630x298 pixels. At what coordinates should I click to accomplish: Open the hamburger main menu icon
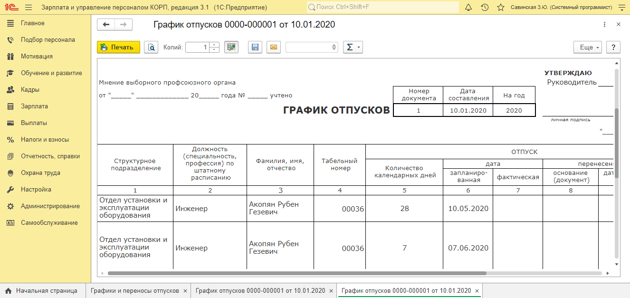point(29,8)
